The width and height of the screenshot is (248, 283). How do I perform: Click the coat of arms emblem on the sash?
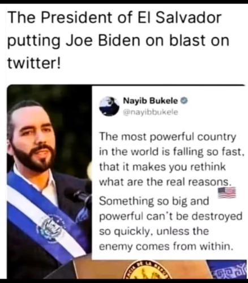point(50,228)
